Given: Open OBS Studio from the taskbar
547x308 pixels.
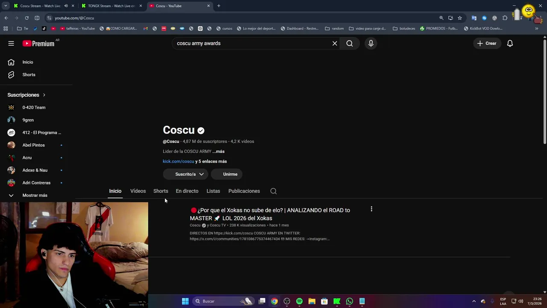Looking at the screenshot, I should 287,301.
